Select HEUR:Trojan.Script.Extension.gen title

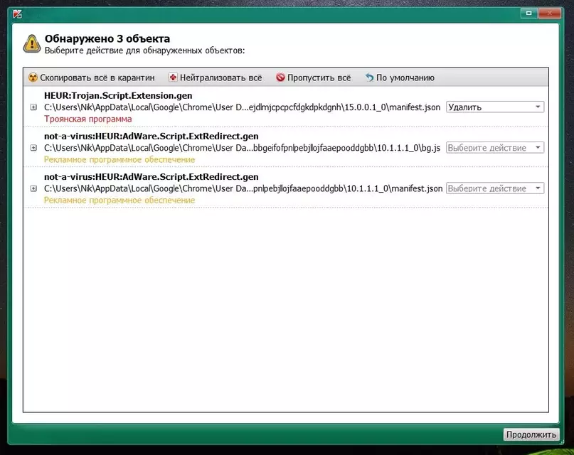(118, 95)
